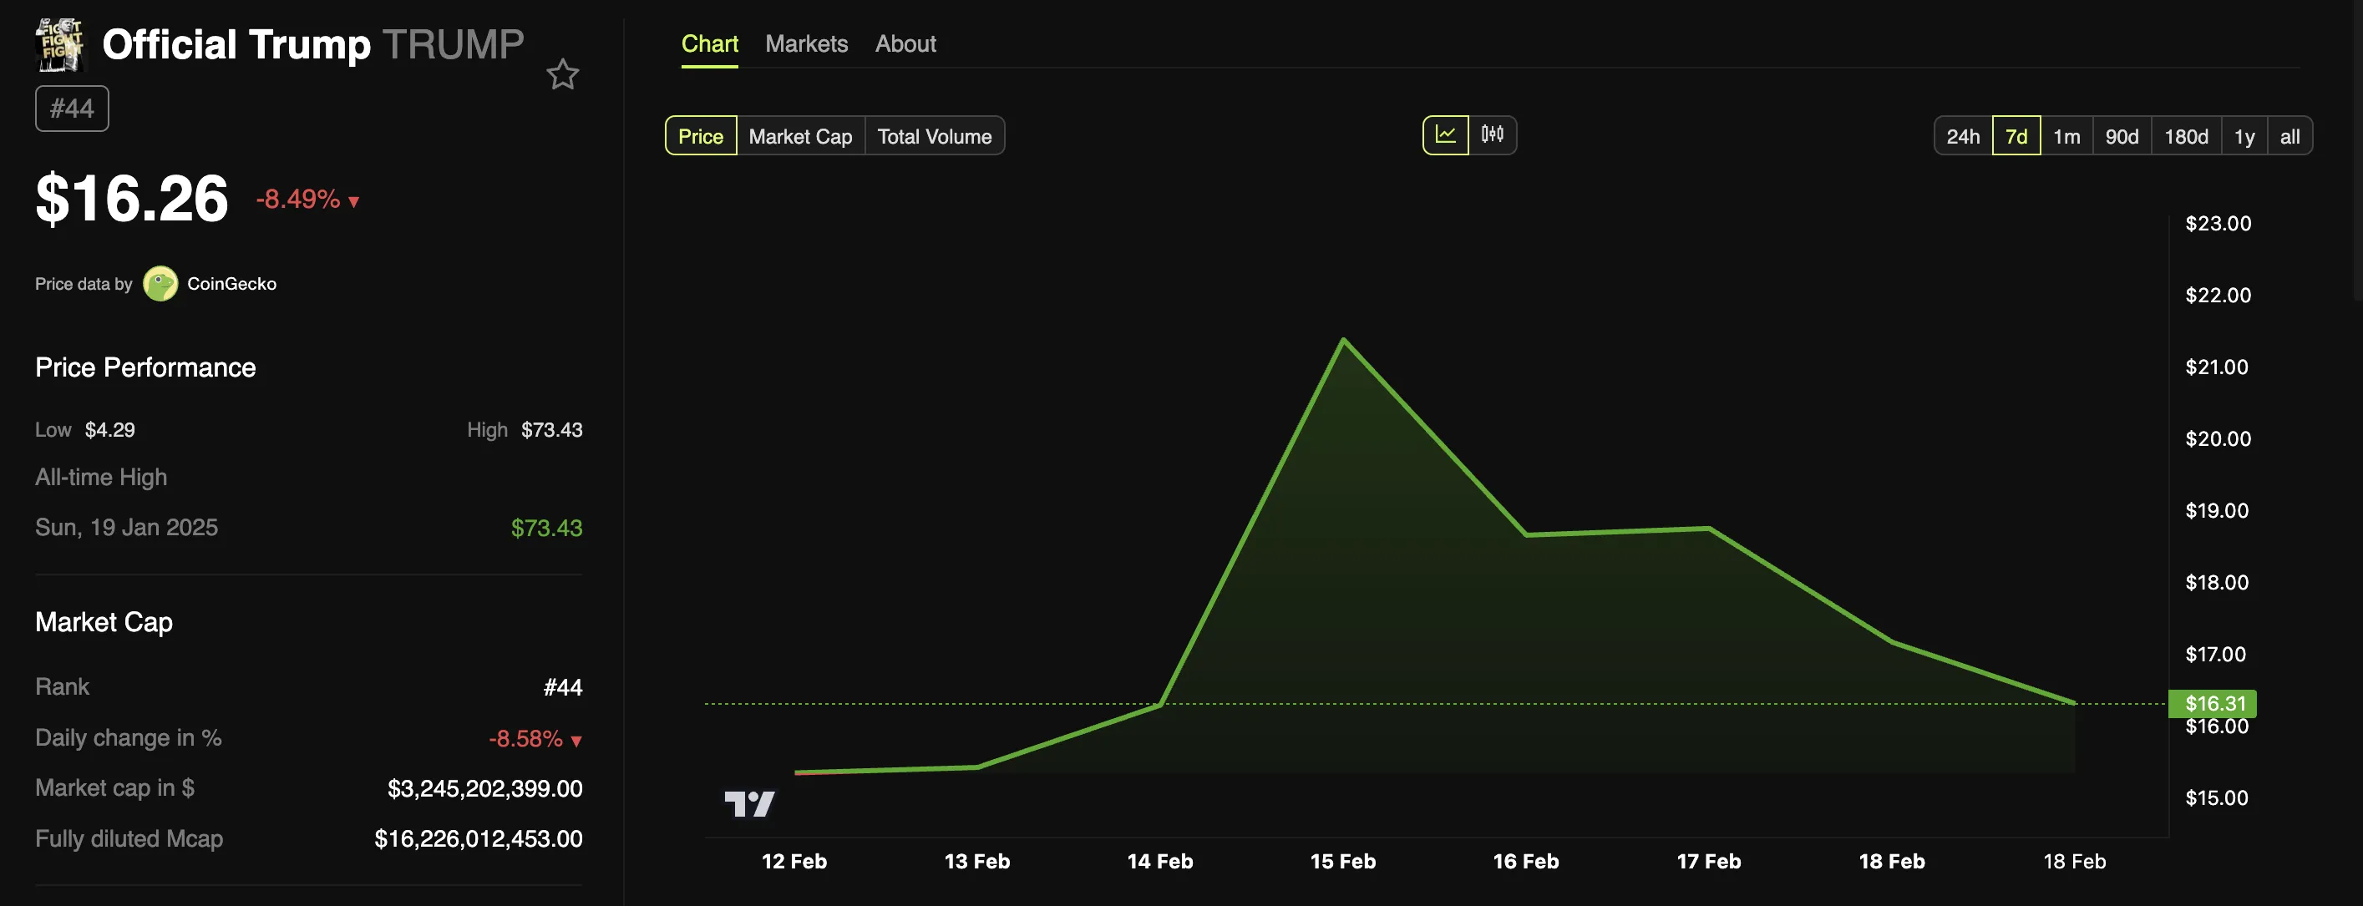Screen dimensions: 2363x906
Task: Select Total Volume chart data toggle
Action: [934, 136]
